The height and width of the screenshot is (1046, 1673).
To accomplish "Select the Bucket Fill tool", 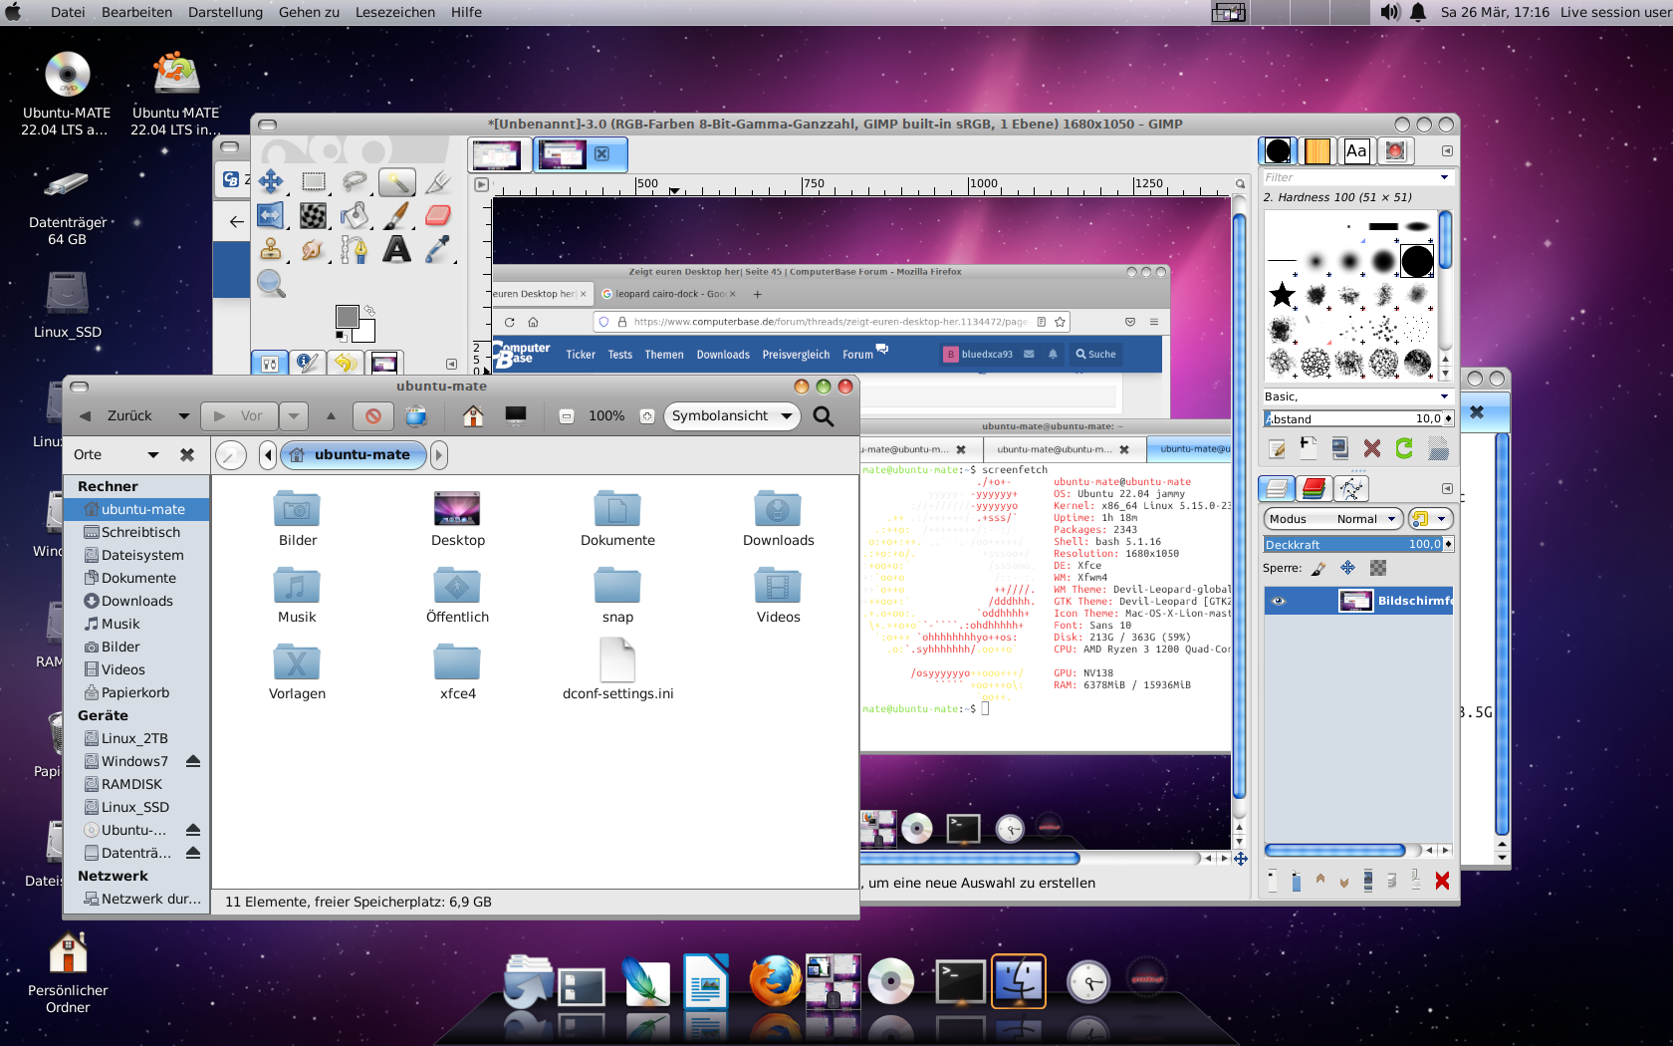I will (356, 215).
